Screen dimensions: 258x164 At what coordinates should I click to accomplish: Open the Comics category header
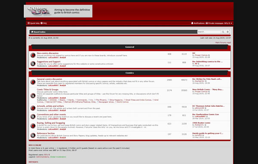[x=130, y=73]
